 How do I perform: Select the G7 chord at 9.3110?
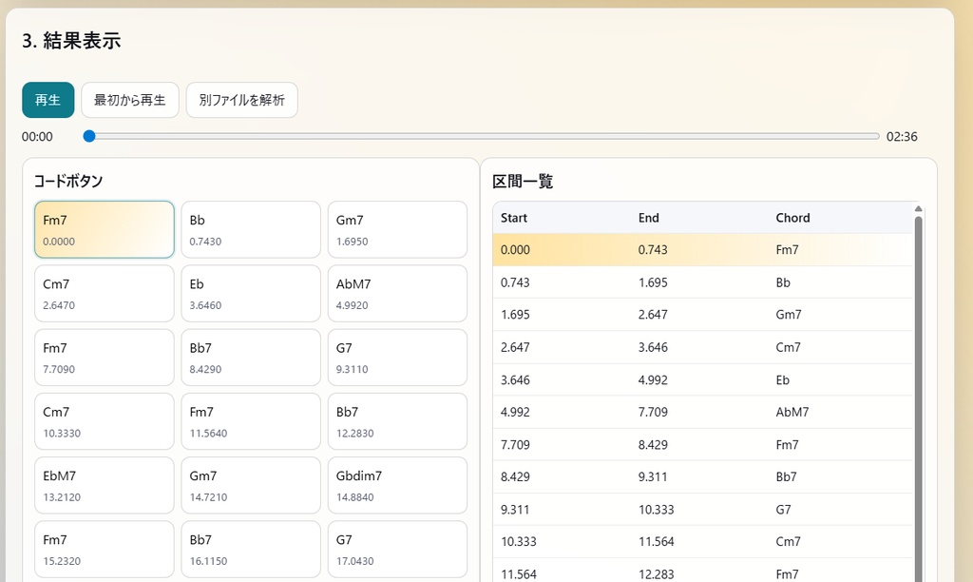coord(396,357)
